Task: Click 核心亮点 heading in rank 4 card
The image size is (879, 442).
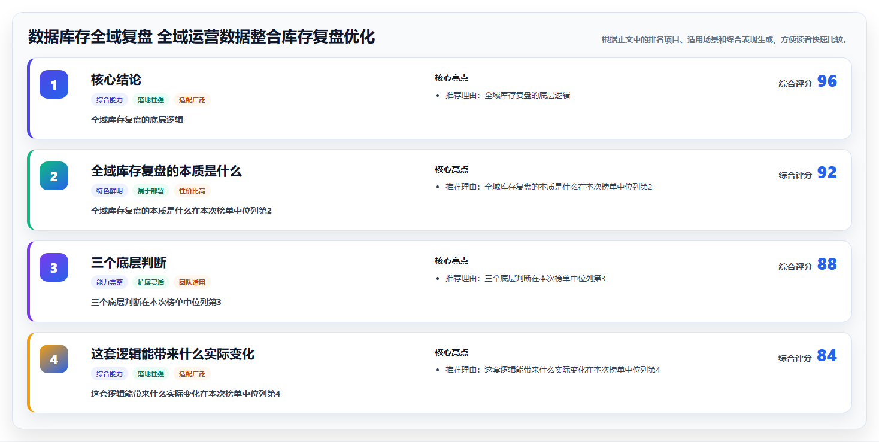Action: tap(451, 352)
